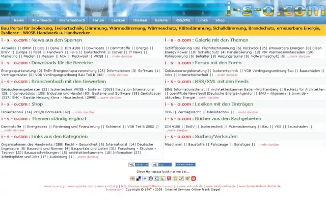Click the i-s-o.com logo in the header

(x=276, y=9)
